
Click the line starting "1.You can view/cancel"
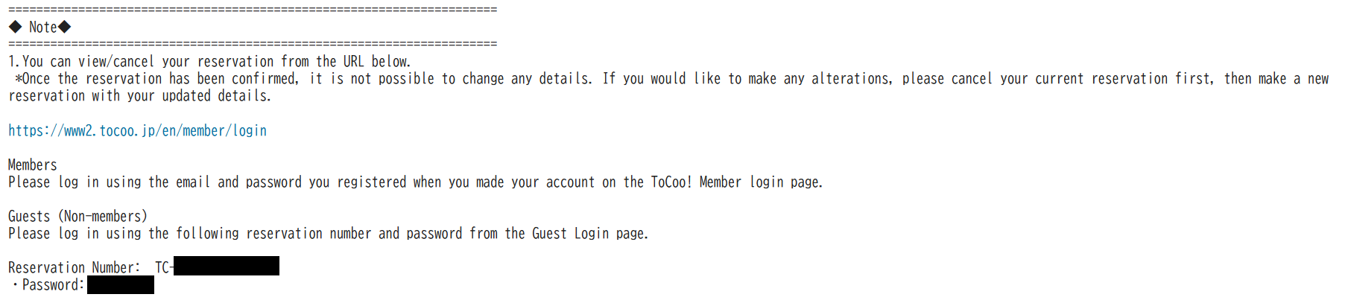(x=209, y=62)
